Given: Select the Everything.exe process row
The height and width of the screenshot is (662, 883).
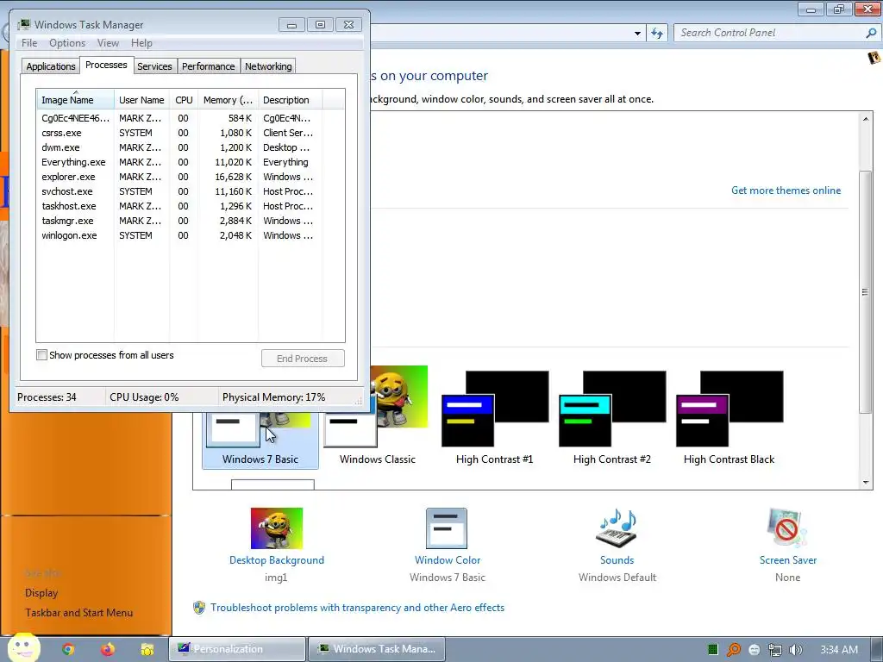Looking at the screenshot, I should [x=191, y=162].
